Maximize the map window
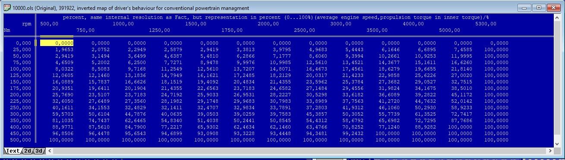 539,8
